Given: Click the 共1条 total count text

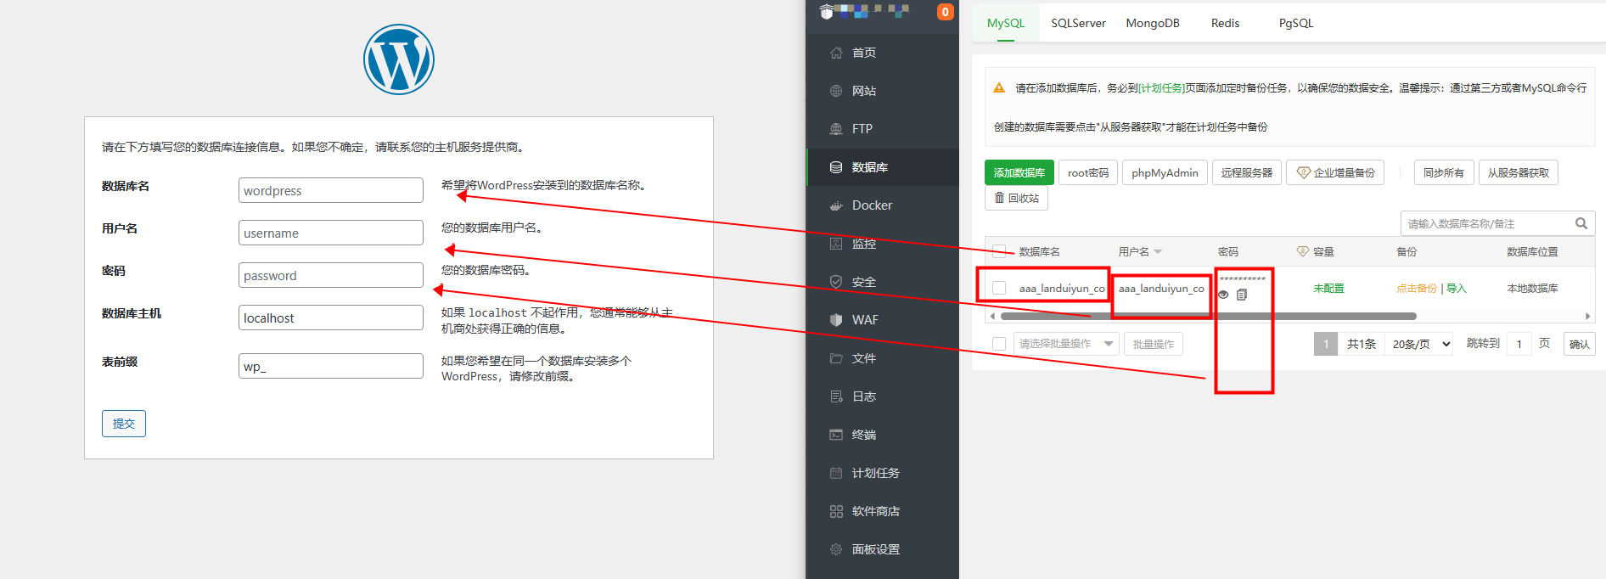Looking at the screenshot, I should point(1362,344).
